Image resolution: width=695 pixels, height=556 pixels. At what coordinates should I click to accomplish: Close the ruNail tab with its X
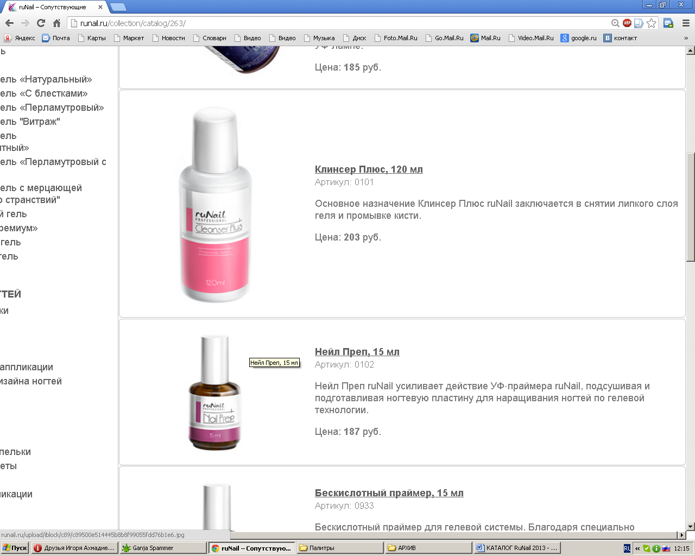100,7
